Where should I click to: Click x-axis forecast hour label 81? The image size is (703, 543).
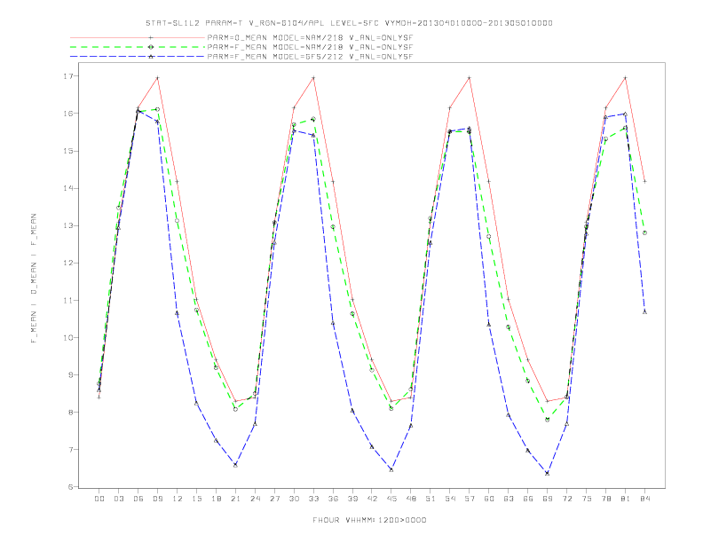[626, 499]
